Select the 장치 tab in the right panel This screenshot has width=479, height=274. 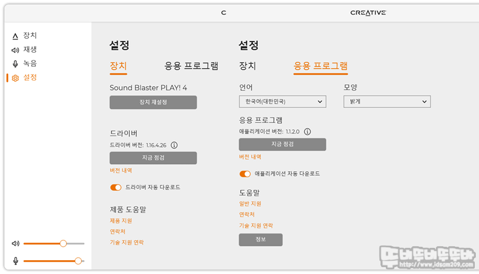tap(247, 66)
